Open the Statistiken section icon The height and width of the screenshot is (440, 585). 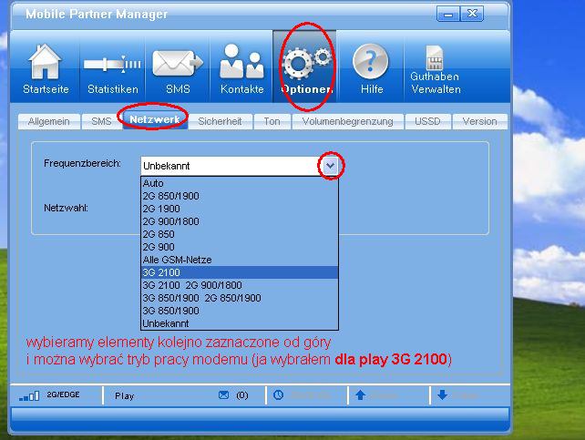[x=112, y=64]
